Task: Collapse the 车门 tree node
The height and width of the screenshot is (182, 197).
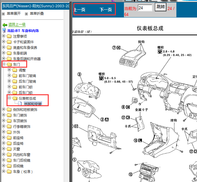Action: coord(3,64)
